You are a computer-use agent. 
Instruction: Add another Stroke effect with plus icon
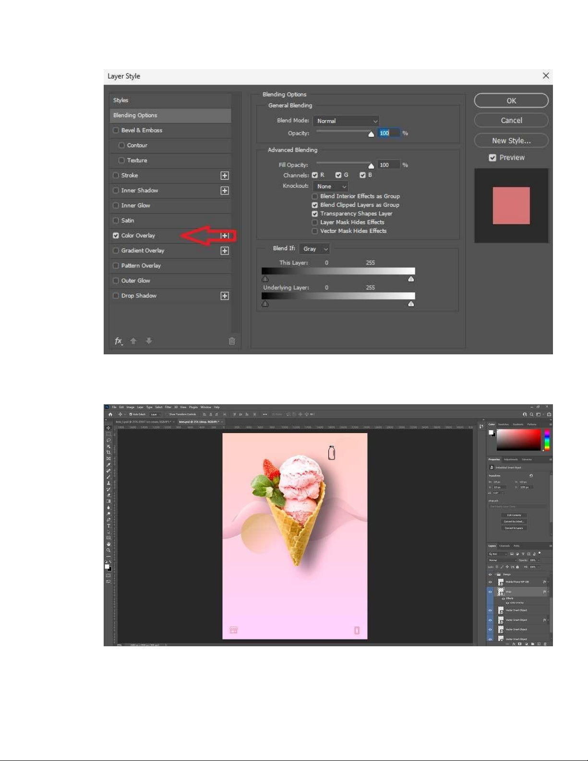click(225, 176)
